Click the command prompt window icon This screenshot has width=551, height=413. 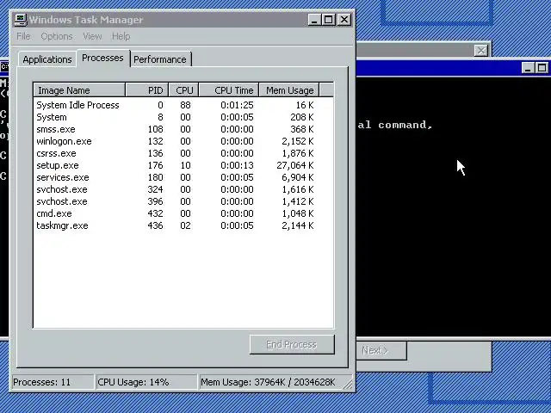[4, 67]
